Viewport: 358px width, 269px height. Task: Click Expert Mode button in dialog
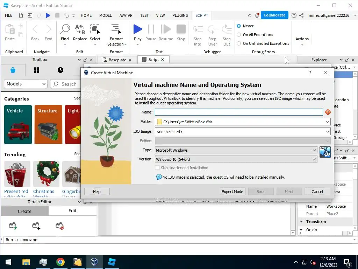(x=232, y=192)
